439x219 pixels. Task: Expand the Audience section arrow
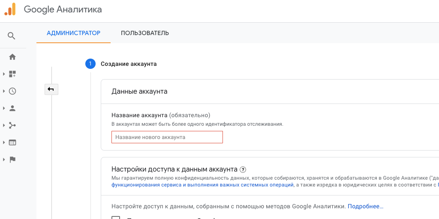click(4, 108)
